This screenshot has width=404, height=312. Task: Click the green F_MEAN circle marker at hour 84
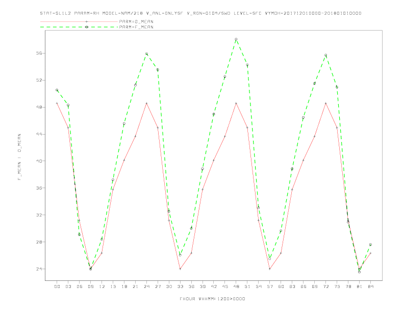[x=370, y=245]
